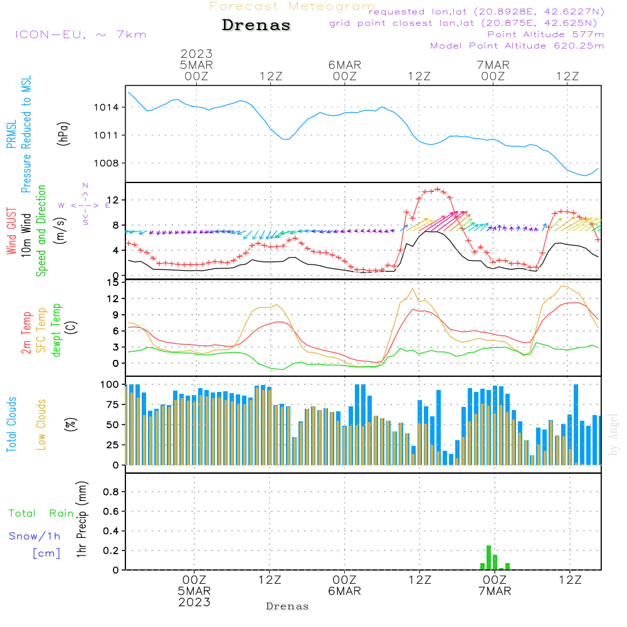Click the small "Drenas" caption below the charts

coord(288,606)
